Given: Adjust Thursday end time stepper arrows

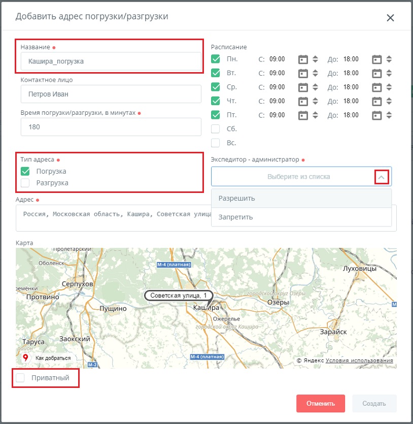Looking at the screenshot, I should pyautogui.click(x=389, y=101).
